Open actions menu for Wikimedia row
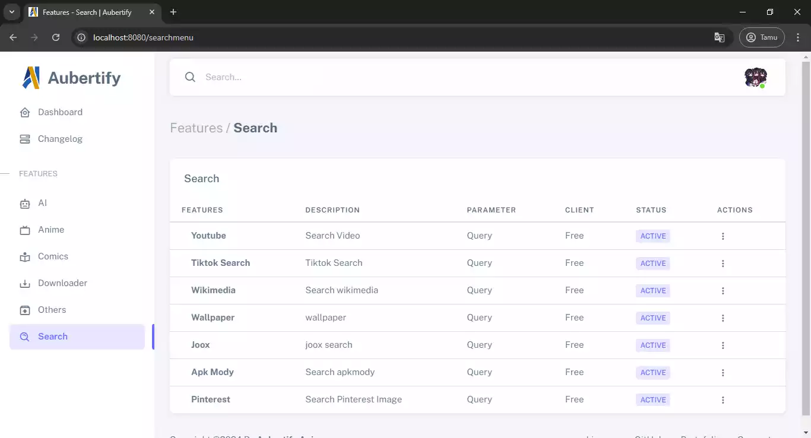Screen dimensions: 811x438 click(723, 291)
